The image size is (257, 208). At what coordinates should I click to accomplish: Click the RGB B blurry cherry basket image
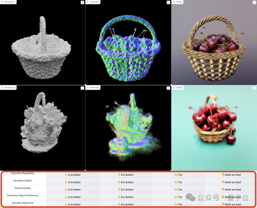(x=214, y=129)
